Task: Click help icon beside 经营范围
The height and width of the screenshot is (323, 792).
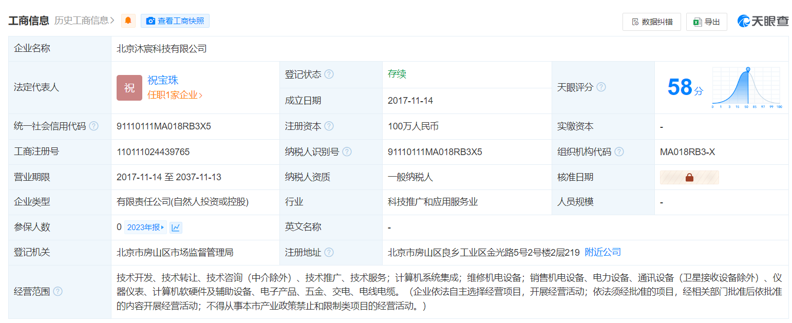Action: point(58,291)
